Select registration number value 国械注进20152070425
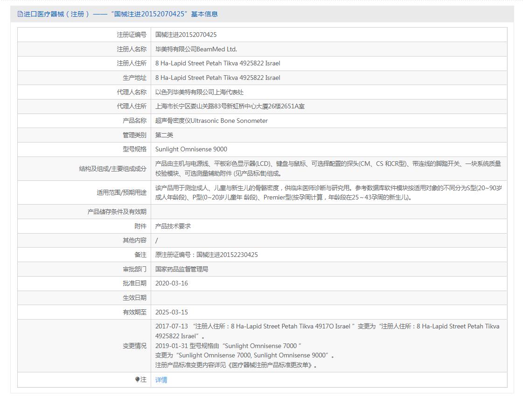523x406 pixels. point(186,35)
